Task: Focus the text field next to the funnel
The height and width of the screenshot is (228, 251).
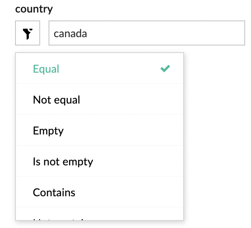Action: [146, 33]
